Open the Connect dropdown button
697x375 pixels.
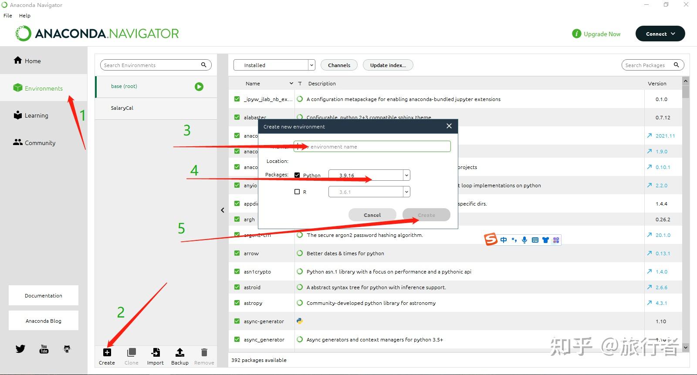coord(660,34)
